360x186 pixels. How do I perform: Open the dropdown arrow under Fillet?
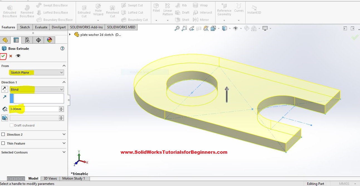pyautogui.click(x=156, y=20)
